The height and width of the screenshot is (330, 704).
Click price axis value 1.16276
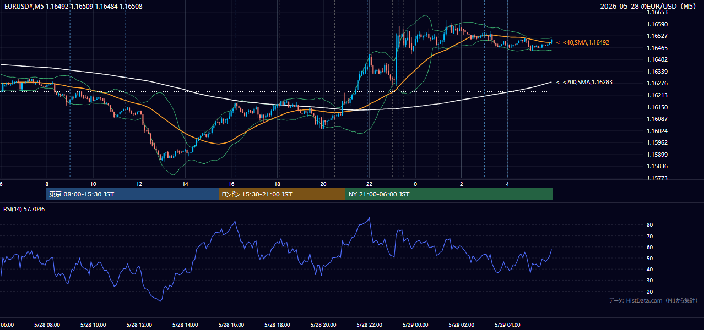tap(657, 83)
